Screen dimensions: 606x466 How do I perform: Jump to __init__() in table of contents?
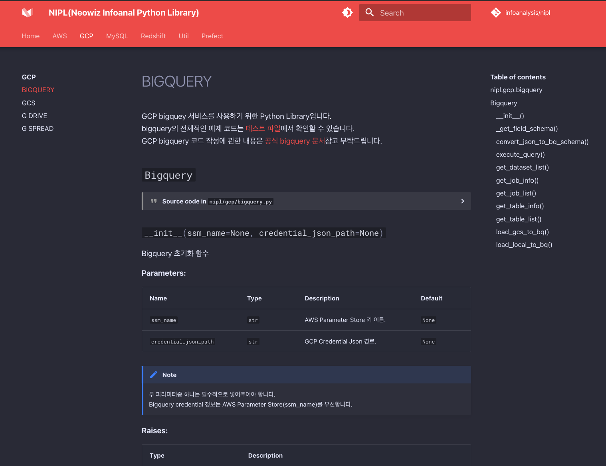click(510, 116)
